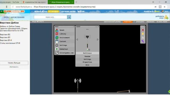Open the ЛУЧШИЕ ИГРЫ link
170x95 pixels.
(x=68, y=11)
